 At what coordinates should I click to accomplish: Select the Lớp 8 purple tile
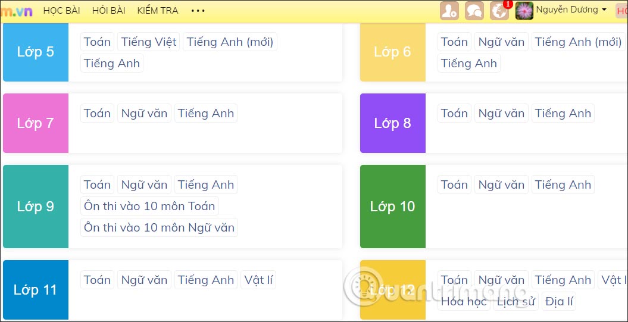coord(392,123)
